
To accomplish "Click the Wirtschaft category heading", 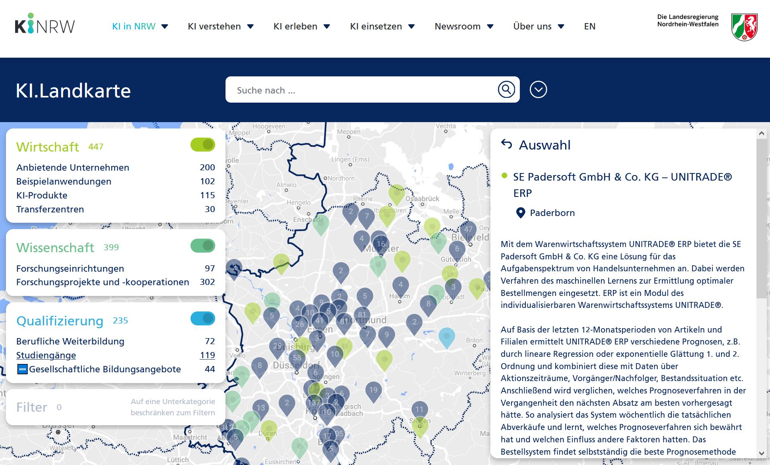I will click(47, 147).
